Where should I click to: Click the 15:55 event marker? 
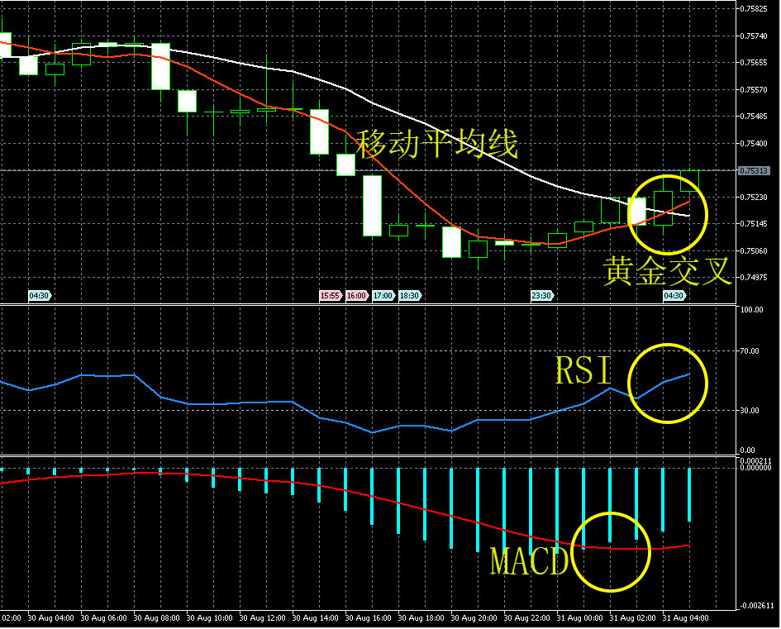click(330, 296)
